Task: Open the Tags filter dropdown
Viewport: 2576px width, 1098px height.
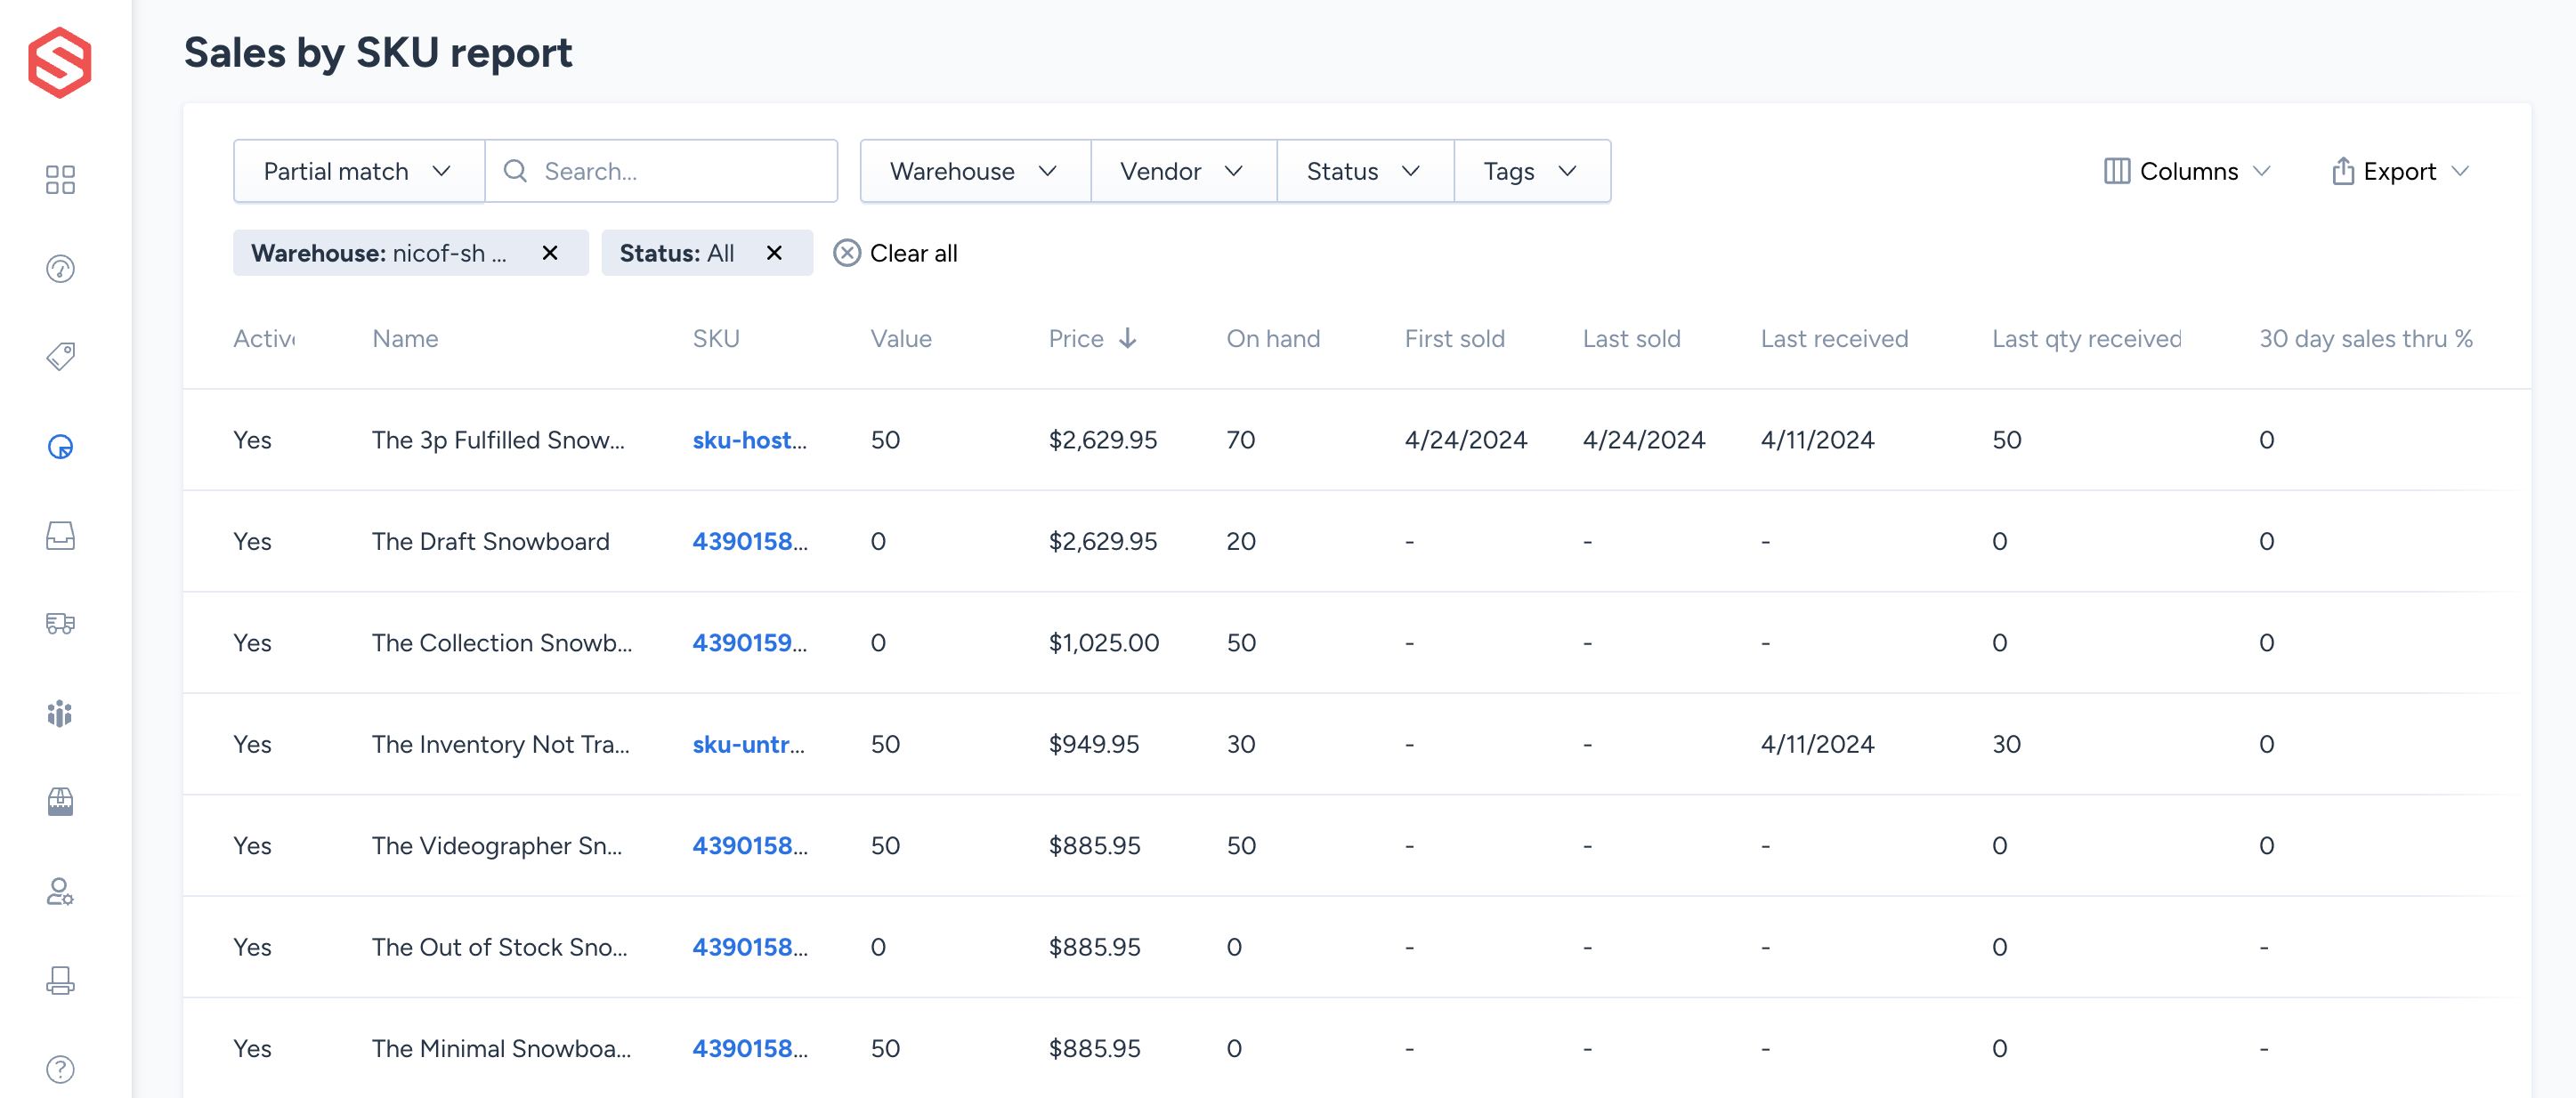Action: (1530, 171)
